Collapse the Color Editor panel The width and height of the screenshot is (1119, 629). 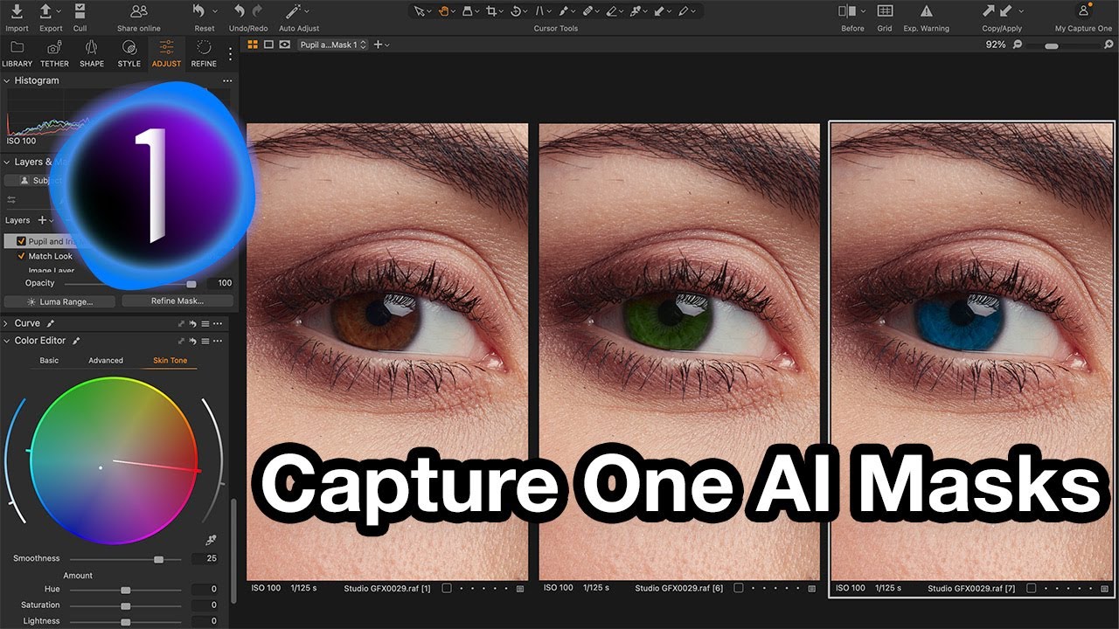(x=7, y=341)
